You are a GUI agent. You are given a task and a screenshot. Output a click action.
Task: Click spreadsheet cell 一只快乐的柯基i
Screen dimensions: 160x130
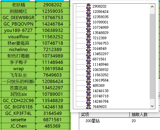[18, 81]
